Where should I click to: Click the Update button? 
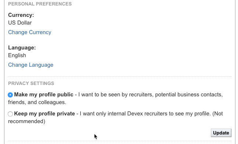[x=221, y=133]
